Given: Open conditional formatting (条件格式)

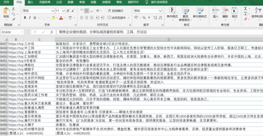Looking at the screenshot, I should point(172,13).
